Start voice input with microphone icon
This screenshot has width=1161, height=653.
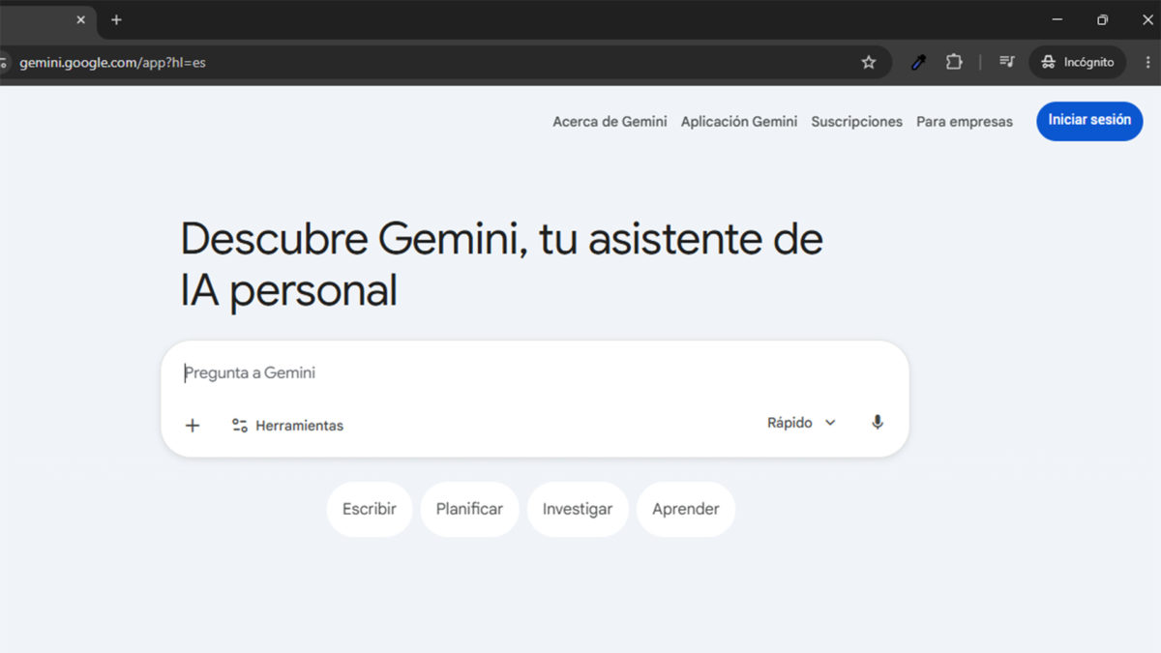[x=877, y=423]
